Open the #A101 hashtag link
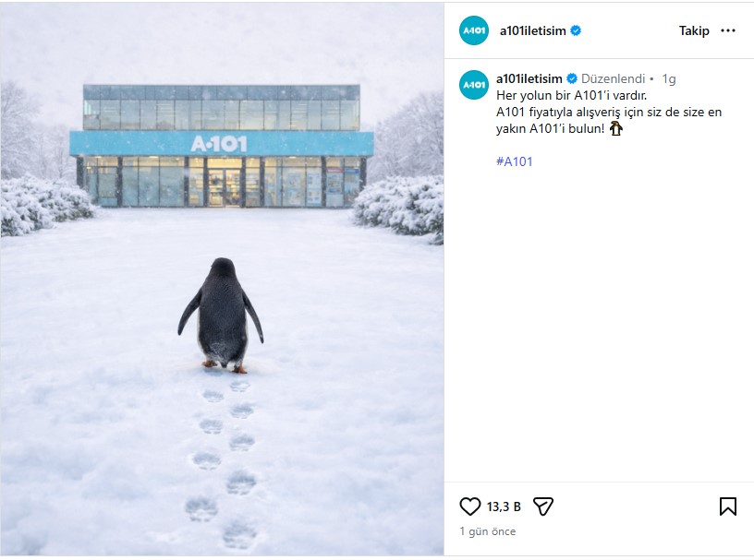 [x=514, y=161]
